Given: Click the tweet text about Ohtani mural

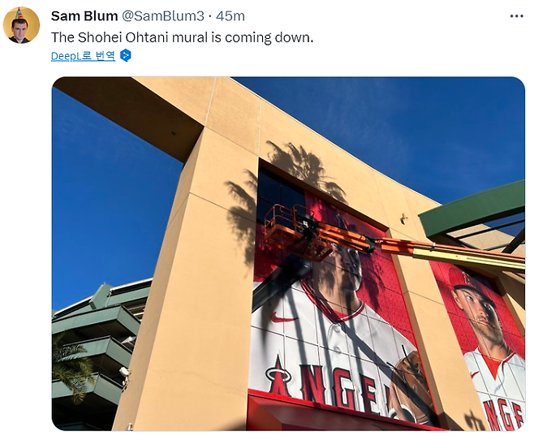Looking at the screenshot, I should pos(182,37).
